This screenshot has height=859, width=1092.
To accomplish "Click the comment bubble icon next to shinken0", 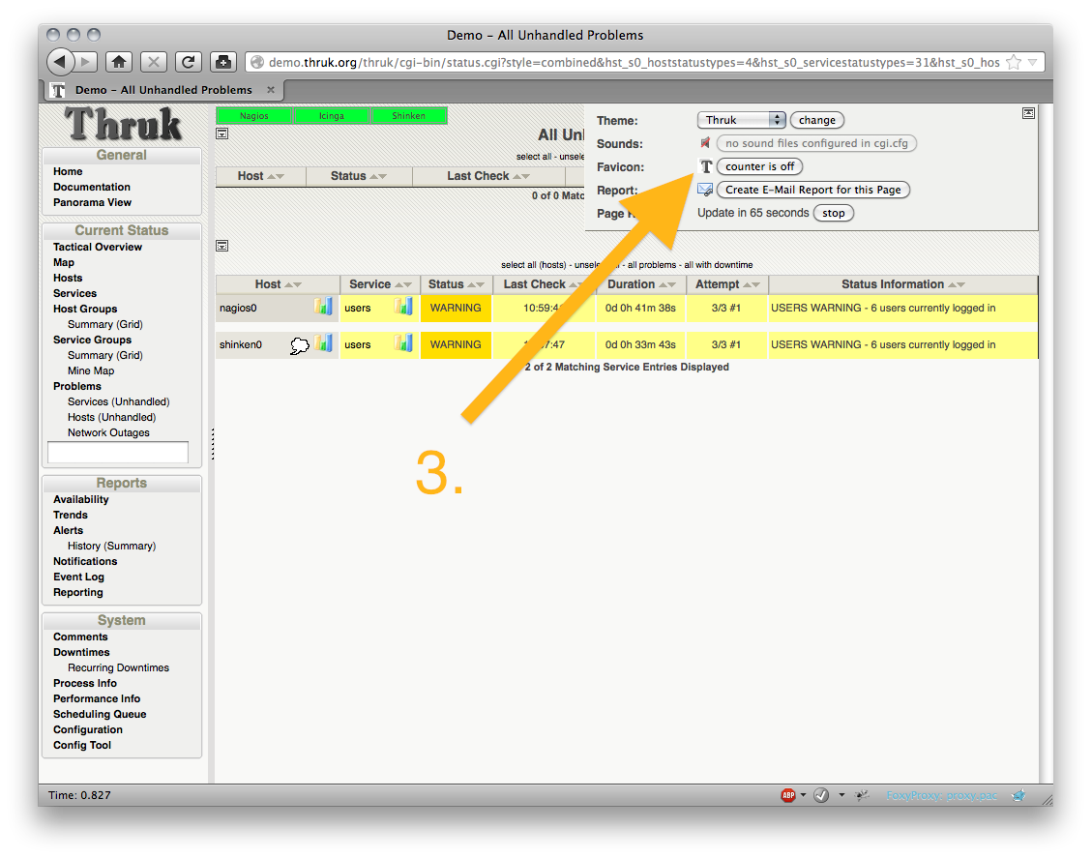I will point(300,344).
